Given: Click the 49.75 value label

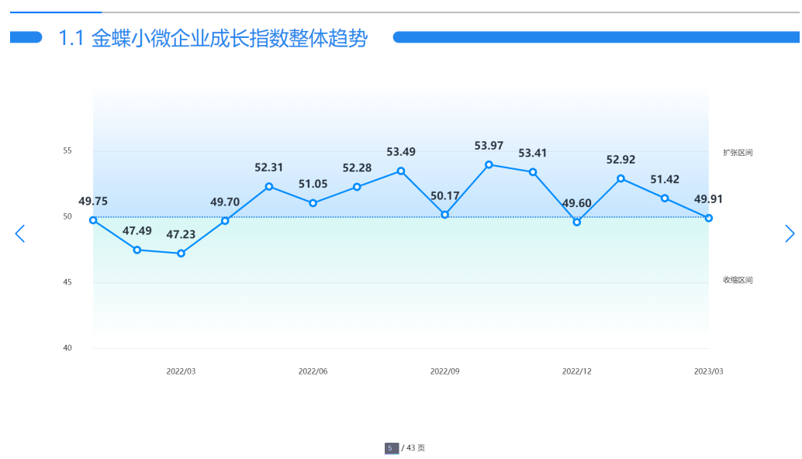Looking at the screenshot, I should [93, 202].
